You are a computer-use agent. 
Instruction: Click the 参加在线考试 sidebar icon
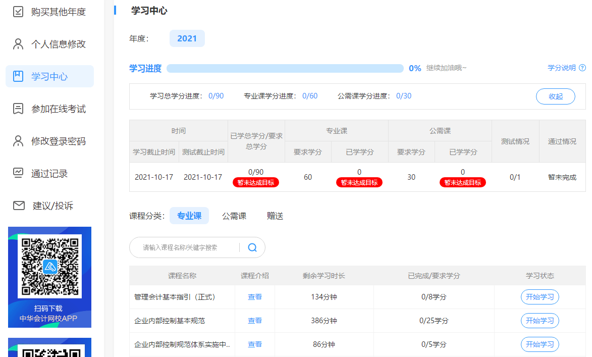pyautogui.click(x=18, y=109)
